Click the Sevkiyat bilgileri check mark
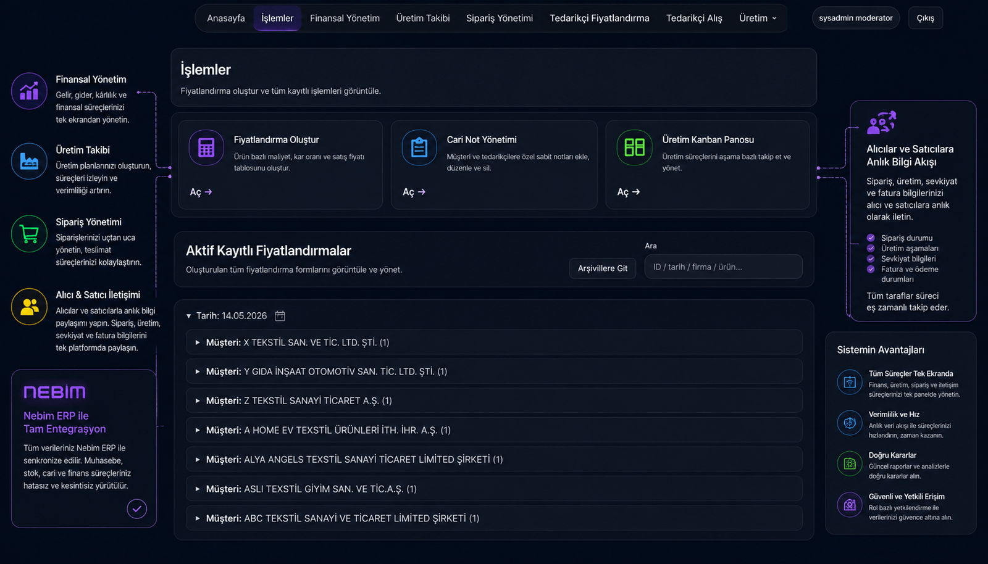This screenshot has height=564, width=988. point(871,259)
